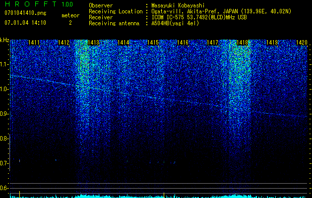Click the cyan signal power graph

click(x=159, y=196)
